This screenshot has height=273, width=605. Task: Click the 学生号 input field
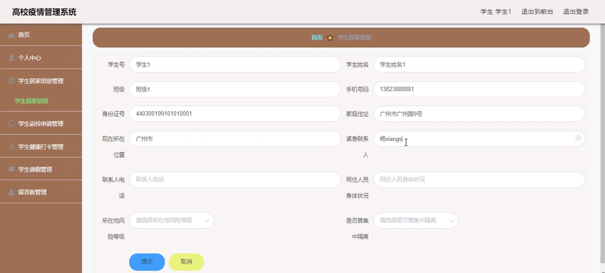pyautogui.click(x=235, y=64)
